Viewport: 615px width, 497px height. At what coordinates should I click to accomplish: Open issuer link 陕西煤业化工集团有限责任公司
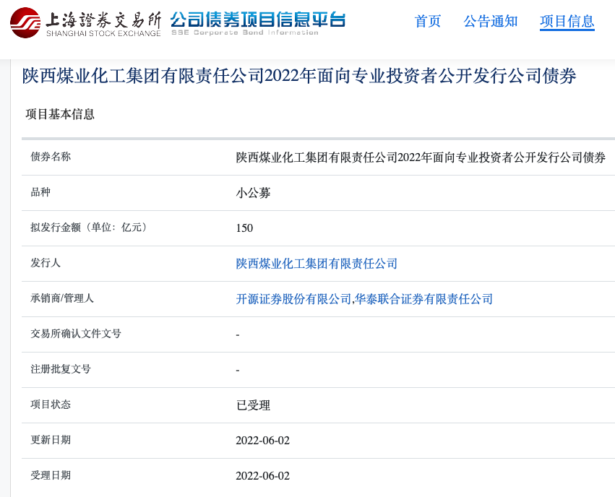click(x=317, y=264)
